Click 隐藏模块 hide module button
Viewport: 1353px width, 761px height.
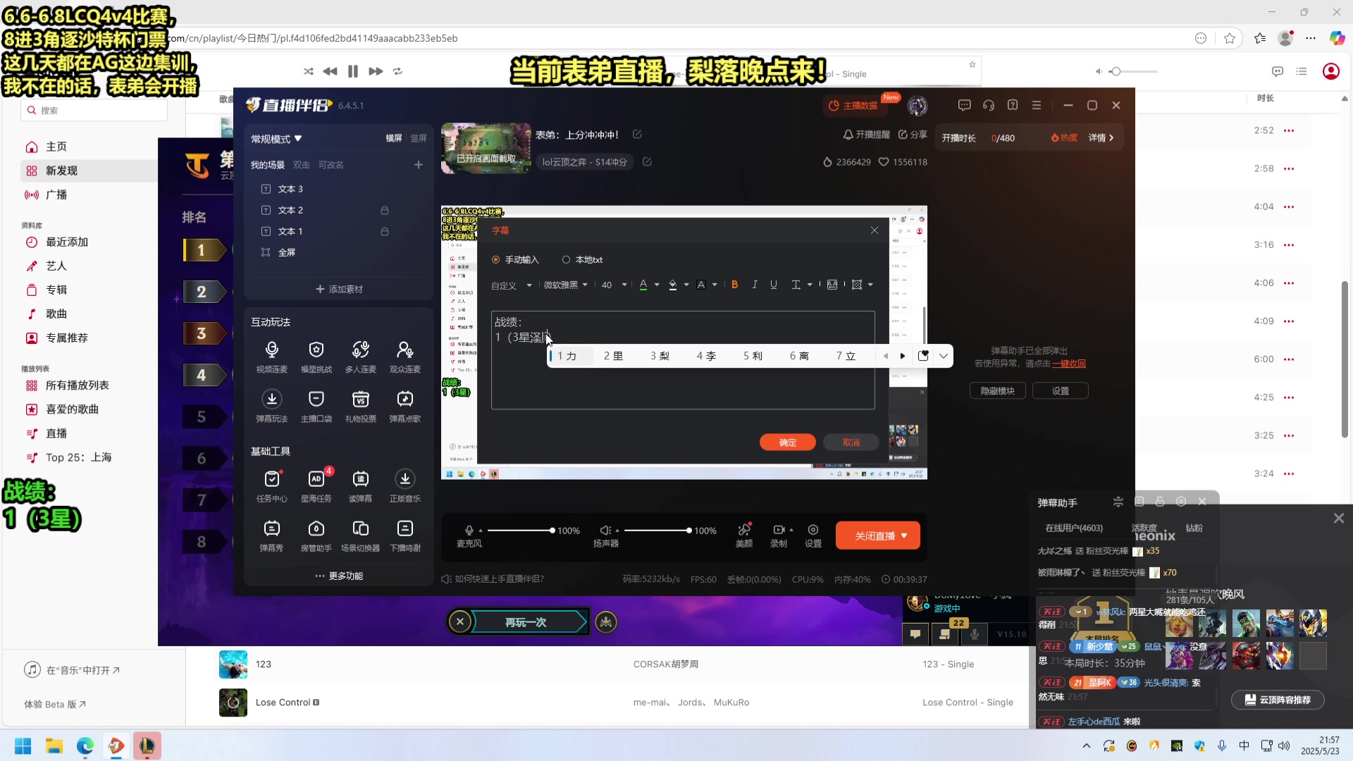click(x=998, y=391)
